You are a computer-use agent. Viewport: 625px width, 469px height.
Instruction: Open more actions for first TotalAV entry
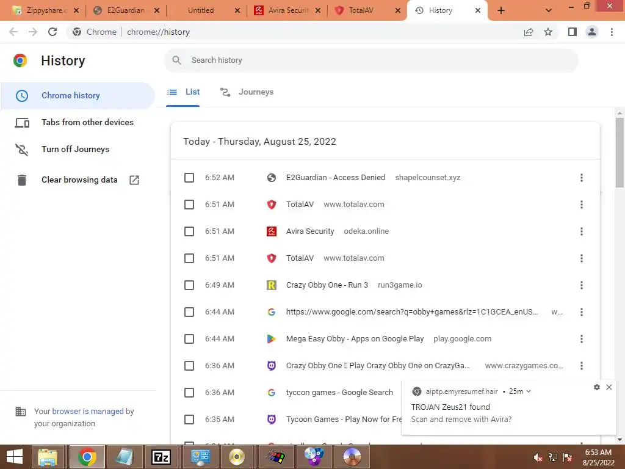pos(582,205)
